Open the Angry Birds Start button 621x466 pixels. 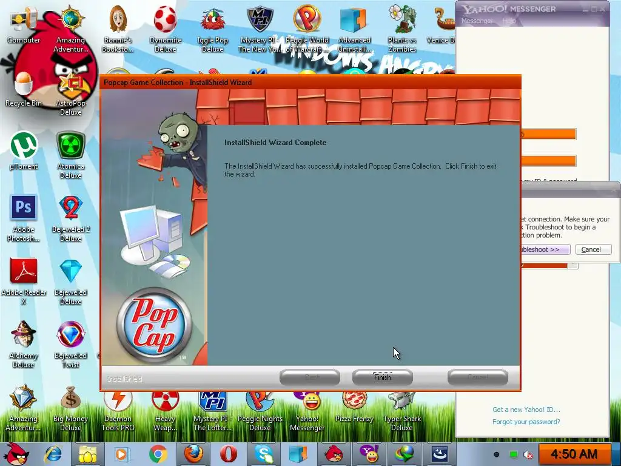pos(16,454)
